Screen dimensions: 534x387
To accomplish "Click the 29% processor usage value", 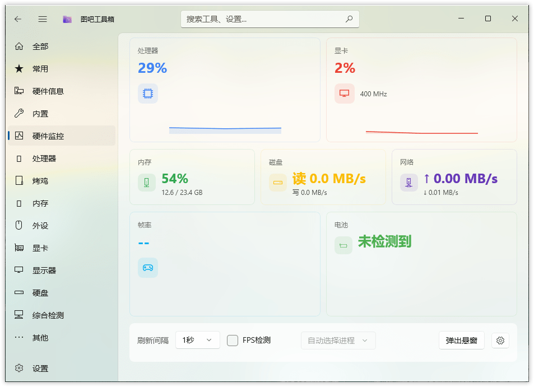I will pyautogui.click(x=152, y=68).
